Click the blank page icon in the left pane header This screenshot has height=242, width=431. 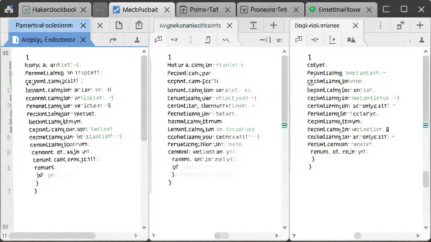pos(119,25)
